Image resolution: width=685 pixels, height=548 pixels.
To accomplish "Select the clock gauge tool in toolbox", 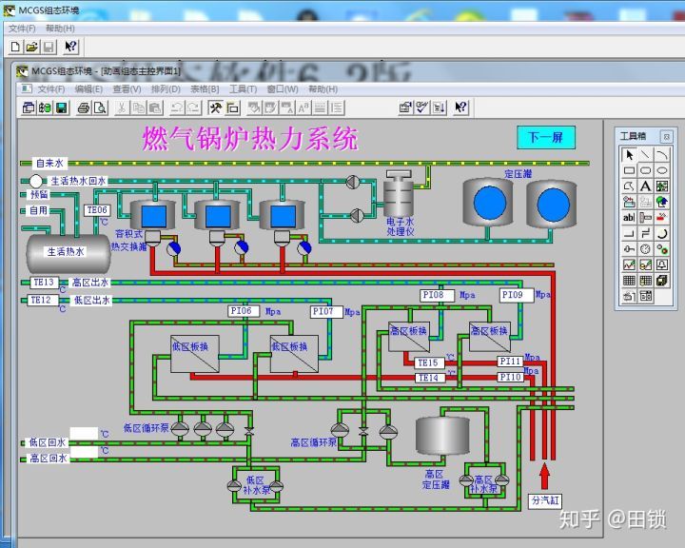I will pos(645,249).
